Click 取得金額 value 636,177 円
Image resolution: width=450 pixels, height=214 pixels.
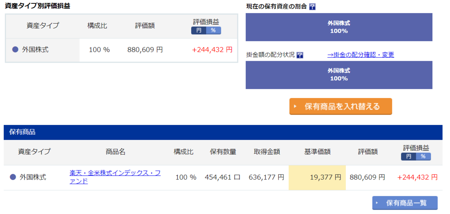(266, 177)
